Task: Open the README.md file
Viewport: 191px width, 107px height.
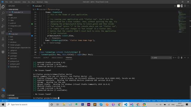Action: click(19, 67)
